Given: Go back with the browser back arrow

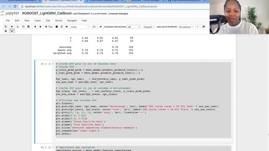Looking at the screenshot, I should pyautogui.click(x=4, y=7).
